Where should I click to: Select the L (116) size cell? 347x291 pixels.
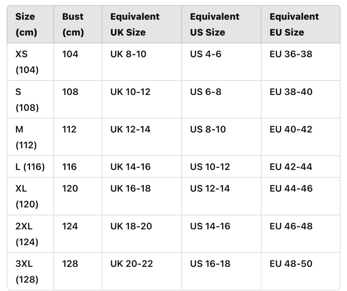[x=30, y=167]
